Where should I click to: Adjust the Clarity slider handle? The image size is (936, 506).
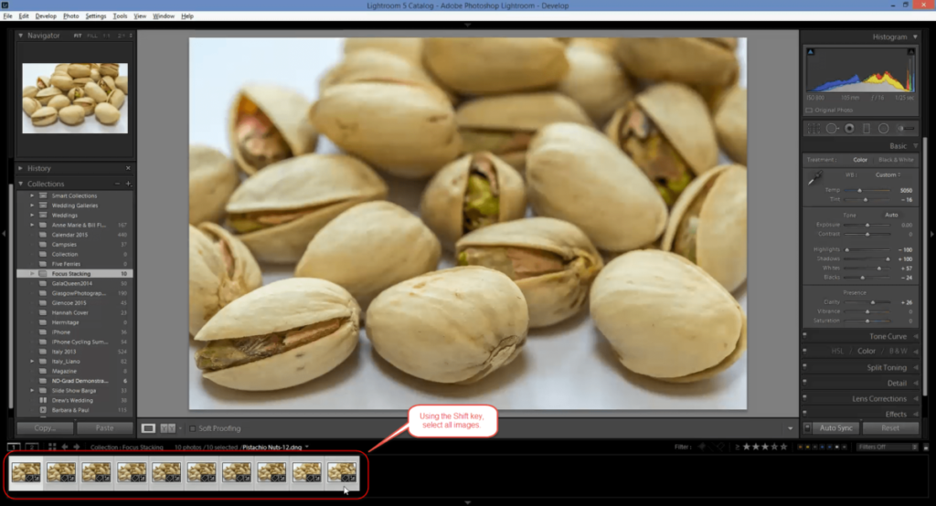[x=873, y=302]
